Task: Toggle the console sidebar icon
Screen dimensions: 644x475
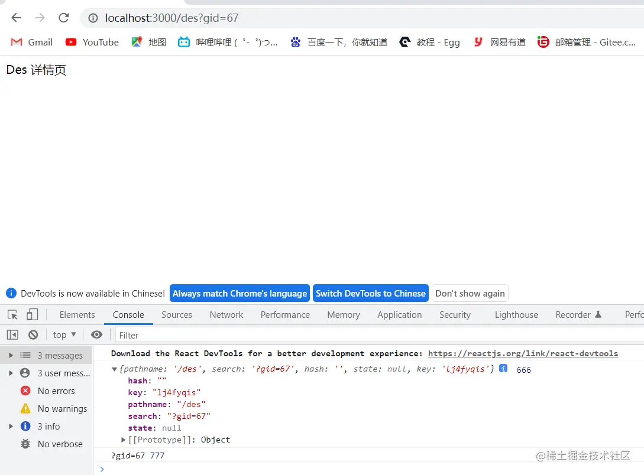Action: tap(12, 335)
